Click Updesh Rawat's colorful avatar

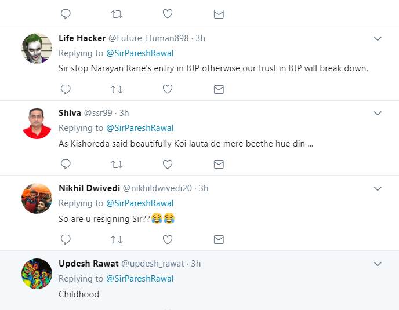click(x=37, y=273)
